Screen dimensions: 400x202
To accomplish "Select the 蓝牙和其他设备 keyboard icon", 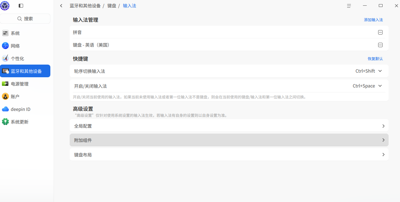I will [5, 71].
